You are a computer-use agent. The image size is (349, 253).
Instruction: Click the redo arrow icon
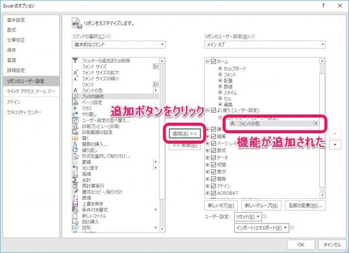(75, 114)
